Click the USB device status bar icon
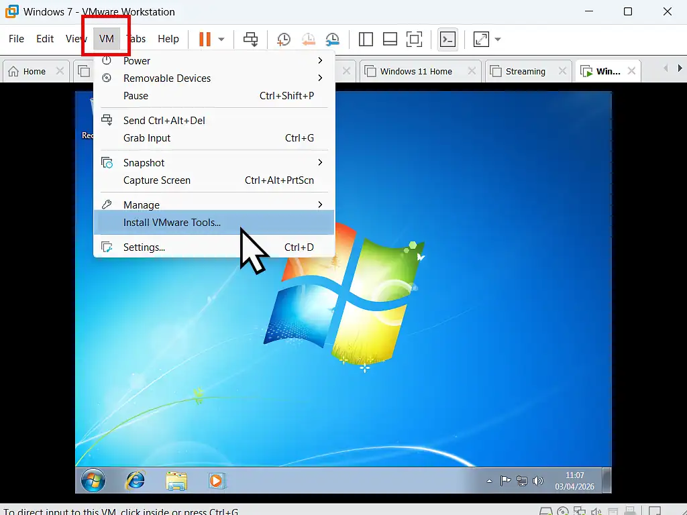This screenshot has height=515, width=687. [x=629, y=510]
